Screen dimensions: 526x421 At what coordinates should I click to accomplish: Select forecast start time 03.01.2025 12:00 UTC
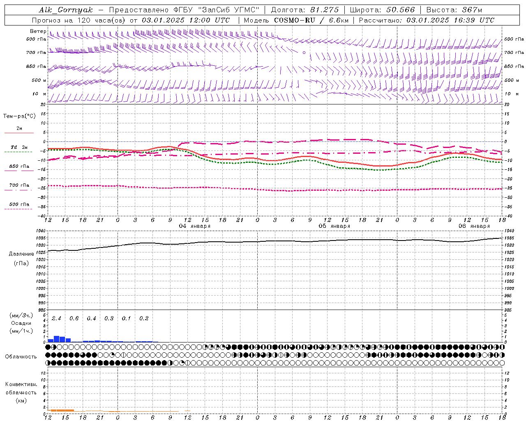click(186, 20)
